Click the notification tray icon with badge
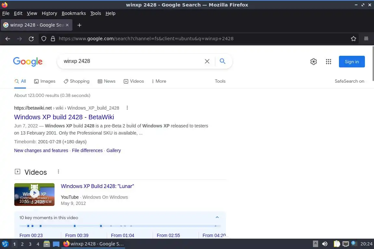This screenshot has width=374, height=249. (x=354, y=243)
